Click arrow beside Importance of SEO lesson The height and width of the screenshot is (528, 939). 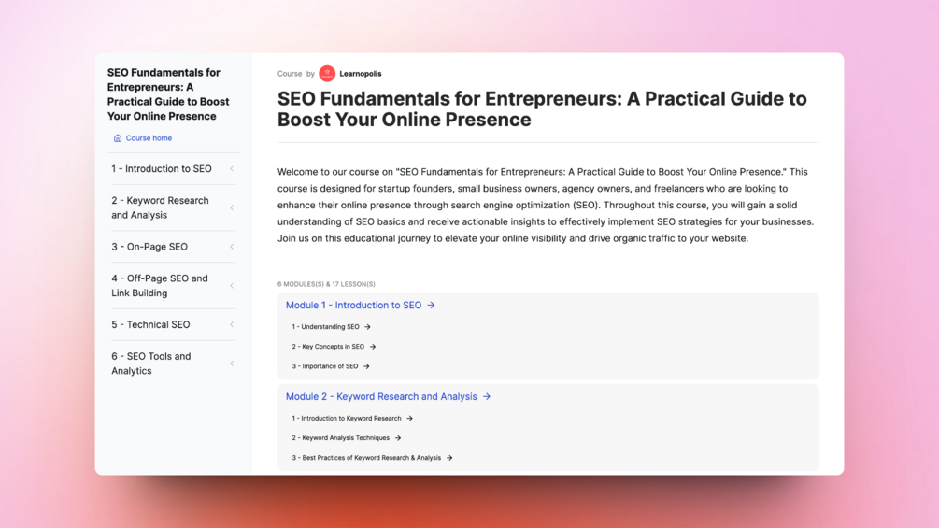(366, 366)
